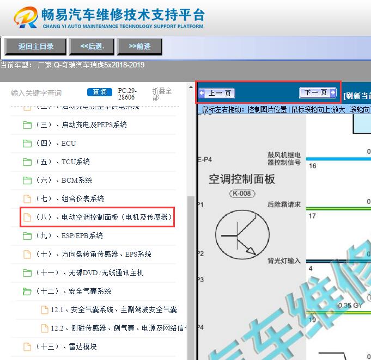The width and height of the screenshot is (371, 360).
Task: Click folder icon beside TCU系统
Action: point(27,162)
